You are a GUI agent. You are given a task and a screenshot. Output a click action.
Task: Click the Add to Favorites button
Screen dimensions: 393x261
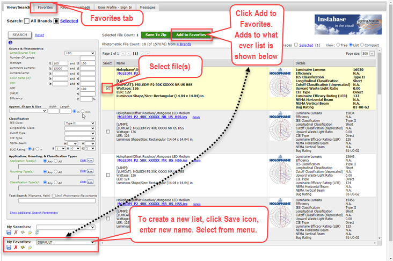(x=191, y=35)
